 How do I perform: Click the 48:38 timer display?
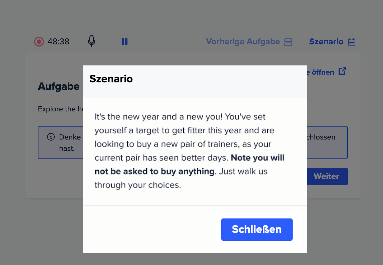point(59,42)
